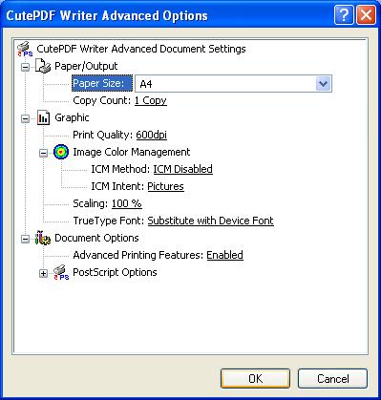Image resolution: width=381 pixels, height=400 pixels.
Task: Click Substitute with Device Font value
Action: pos(210,221)
